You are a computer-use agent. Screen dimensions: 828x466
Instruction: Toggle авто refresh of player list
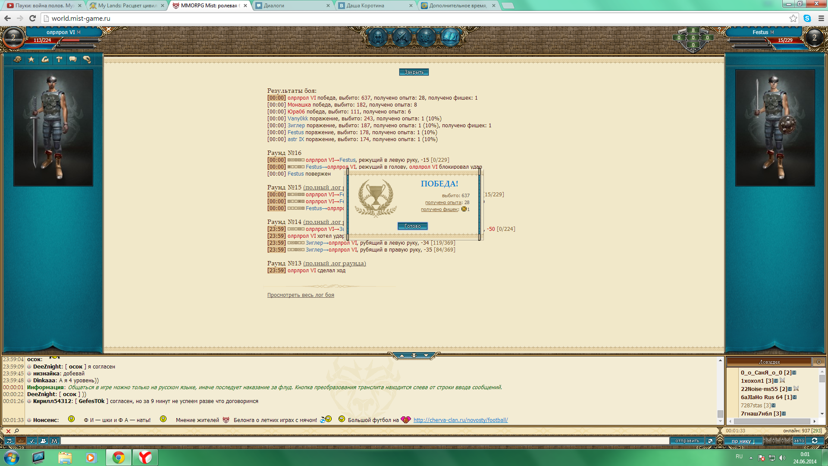[x=799, y=441]
